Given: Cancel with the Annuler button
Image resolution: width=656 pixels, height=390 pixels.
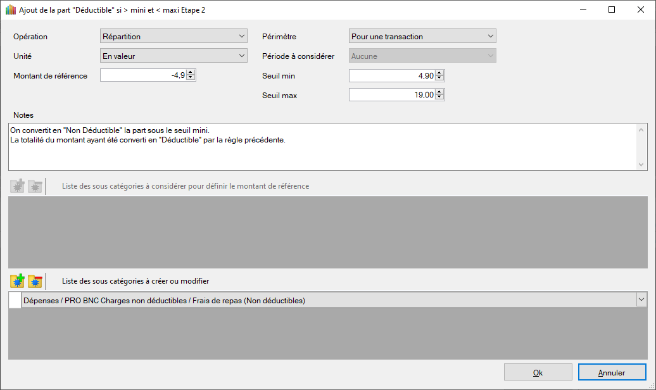Looking at the screenshot, I should [612, 372].
